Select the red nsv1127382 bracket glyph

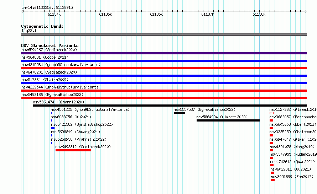point(271,113)
